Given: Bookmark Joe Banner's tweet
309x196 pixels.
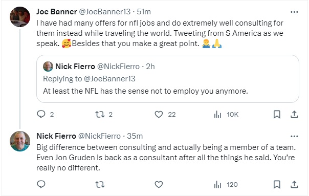Looking at the screenshot, I should point(277,114).
